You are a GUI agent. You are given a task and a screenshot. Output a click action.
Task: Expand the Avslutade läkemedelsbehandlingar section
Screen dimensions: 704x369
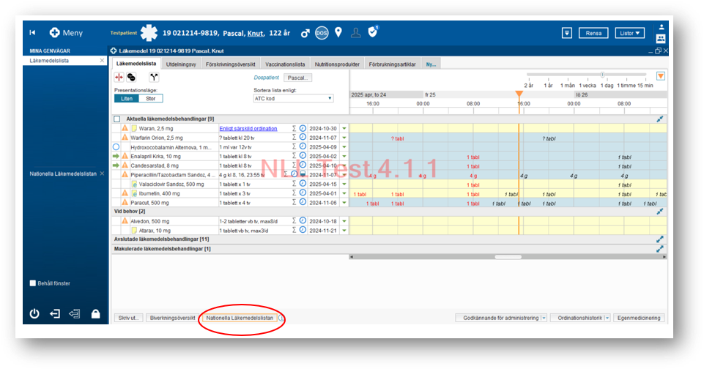[659, 239]
